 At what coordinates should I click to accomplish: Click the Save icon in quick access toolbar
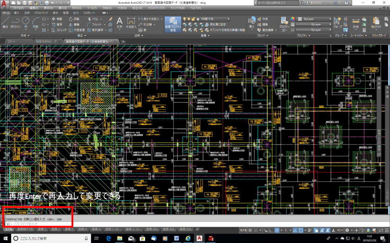(25, 3)
